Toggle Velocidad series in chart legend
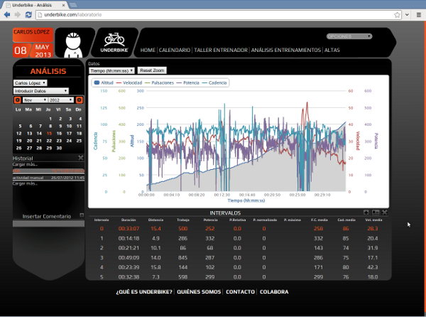The image size is (426, 317). [x=129, y=82]
